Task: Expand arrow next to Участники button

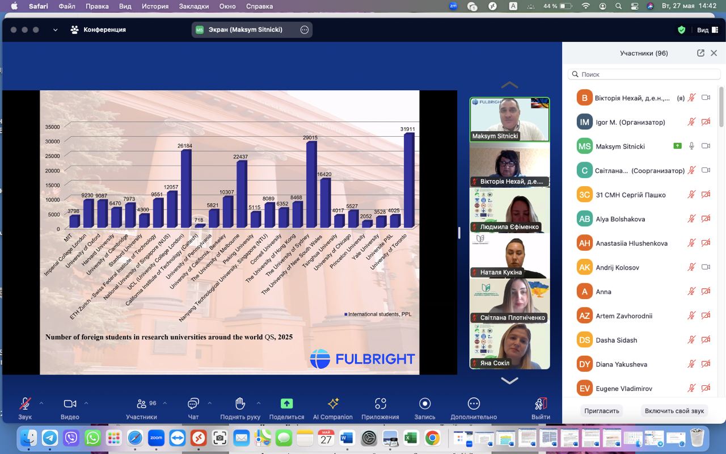Action: (165, 403)
